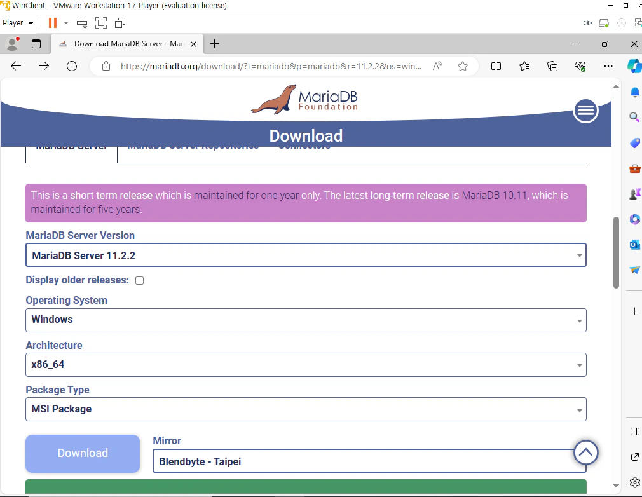Go forward to the next page
Screen dimensions: 642x497
pos(44,66)
